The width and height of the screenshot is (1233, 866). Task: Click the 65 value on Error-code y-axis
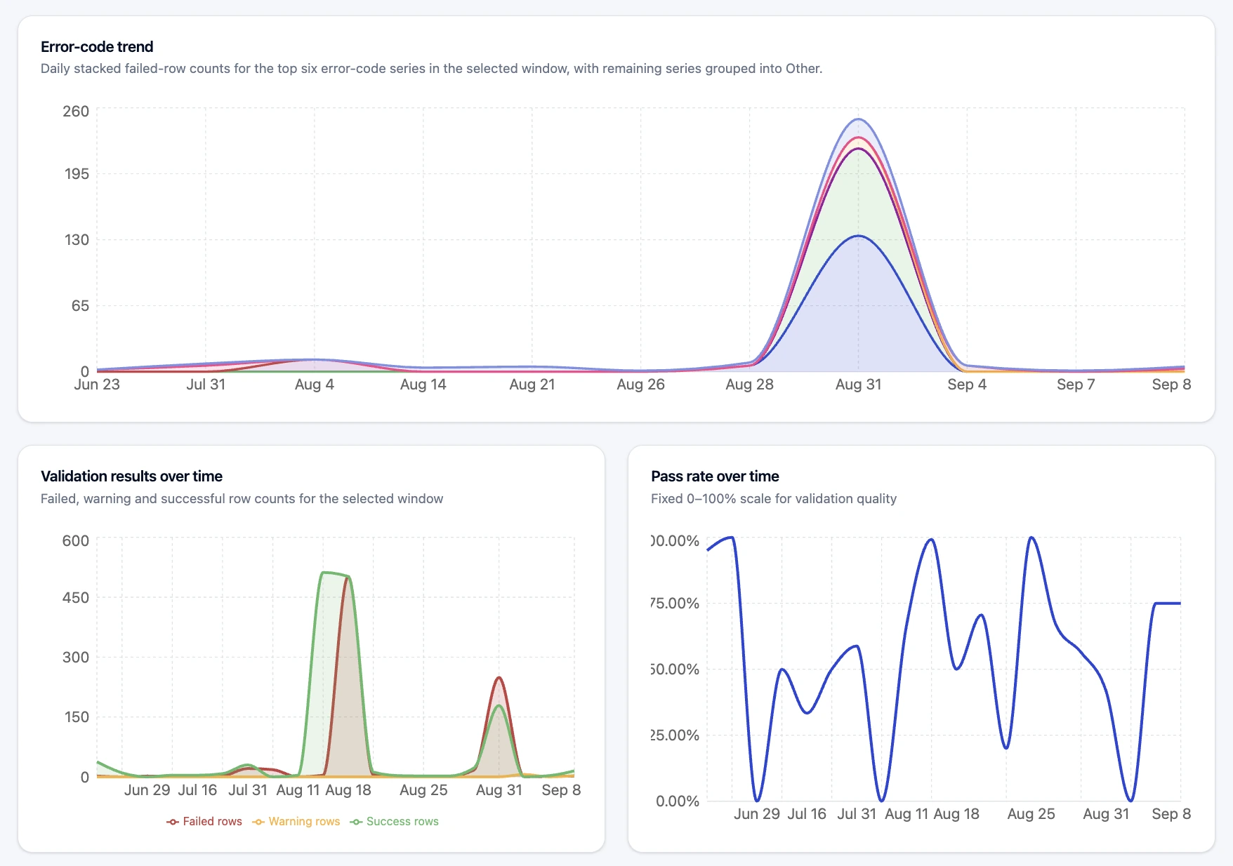pyautogui.click(x=80, y=305)
